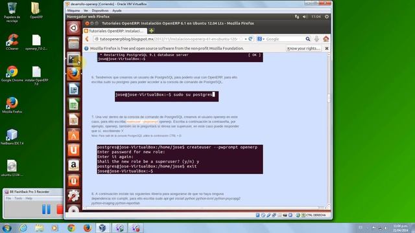This screenshot has width=415, height=233.
Task: Click the Windows taskbar clock
Action: [401, 228]
